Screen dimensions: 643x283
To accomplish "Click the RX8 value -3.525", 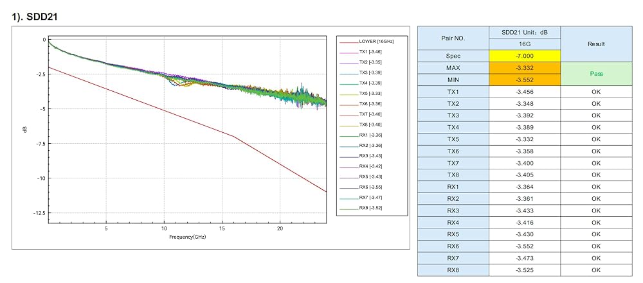I will [525, 270].
